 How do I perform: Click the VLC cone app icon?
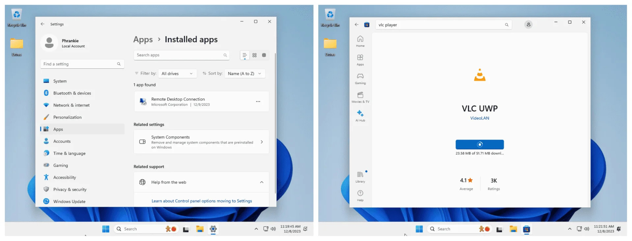[480, 75]
